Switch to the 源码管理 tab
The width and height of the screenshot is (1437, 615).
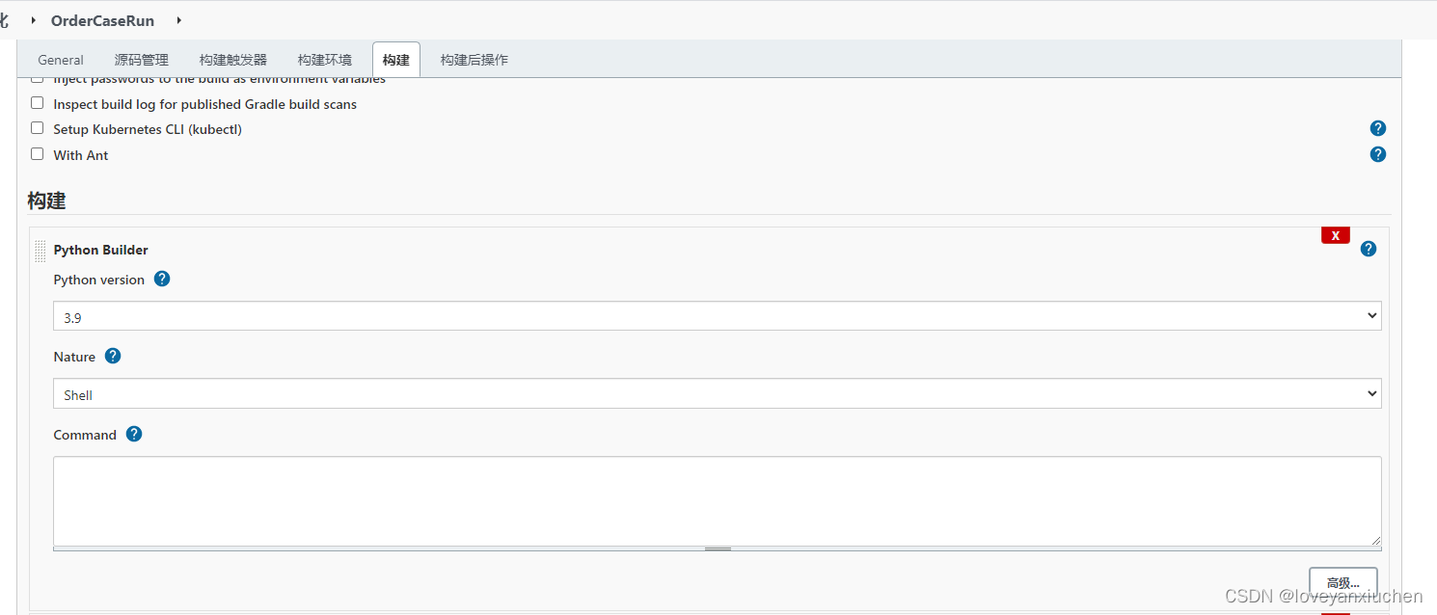(x=141, y=59)
